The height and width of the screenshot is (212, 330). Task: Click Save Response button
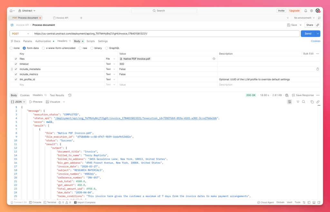click(303, 95)
